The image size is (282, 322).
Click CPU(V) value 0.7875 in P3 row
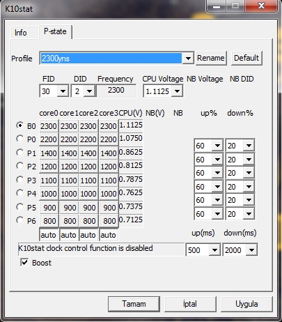coord(131,179)
